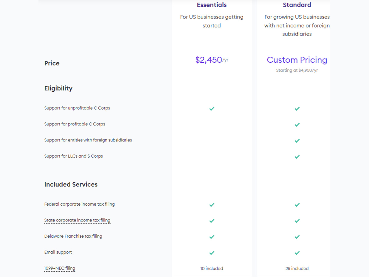This screenshot has height=277, width=369.
Task: Click the Included Services section heading
Action: click(71, 184)
